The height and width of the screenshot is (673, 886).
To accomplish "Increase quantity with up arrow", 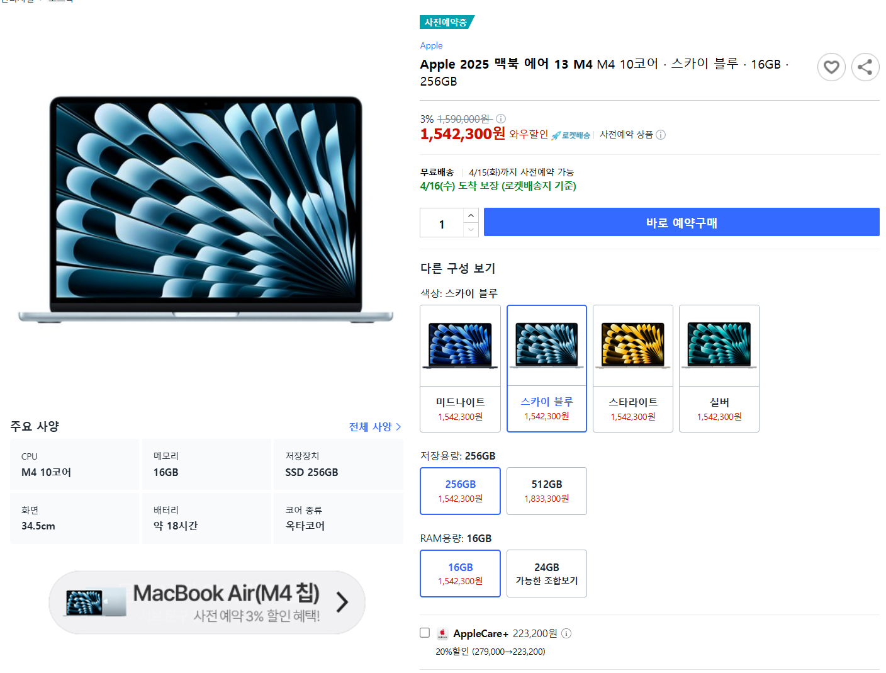I will click(471, 215).
